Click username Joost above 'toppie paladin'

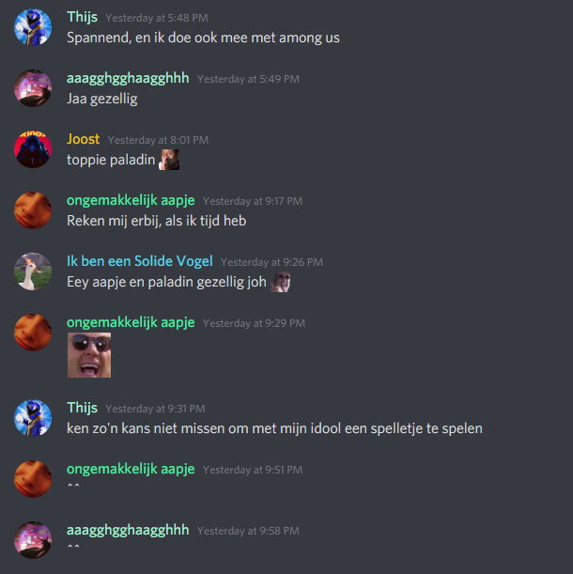[83, 139]
